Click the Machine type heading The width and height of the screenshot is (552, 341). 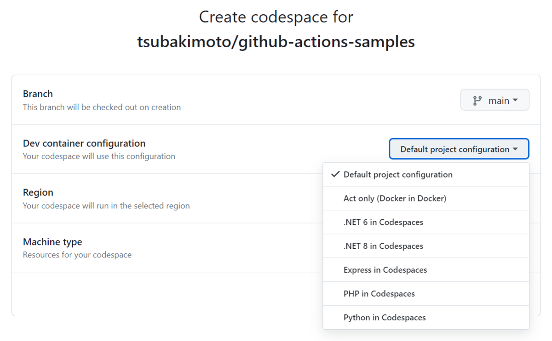tap(52, 242)
